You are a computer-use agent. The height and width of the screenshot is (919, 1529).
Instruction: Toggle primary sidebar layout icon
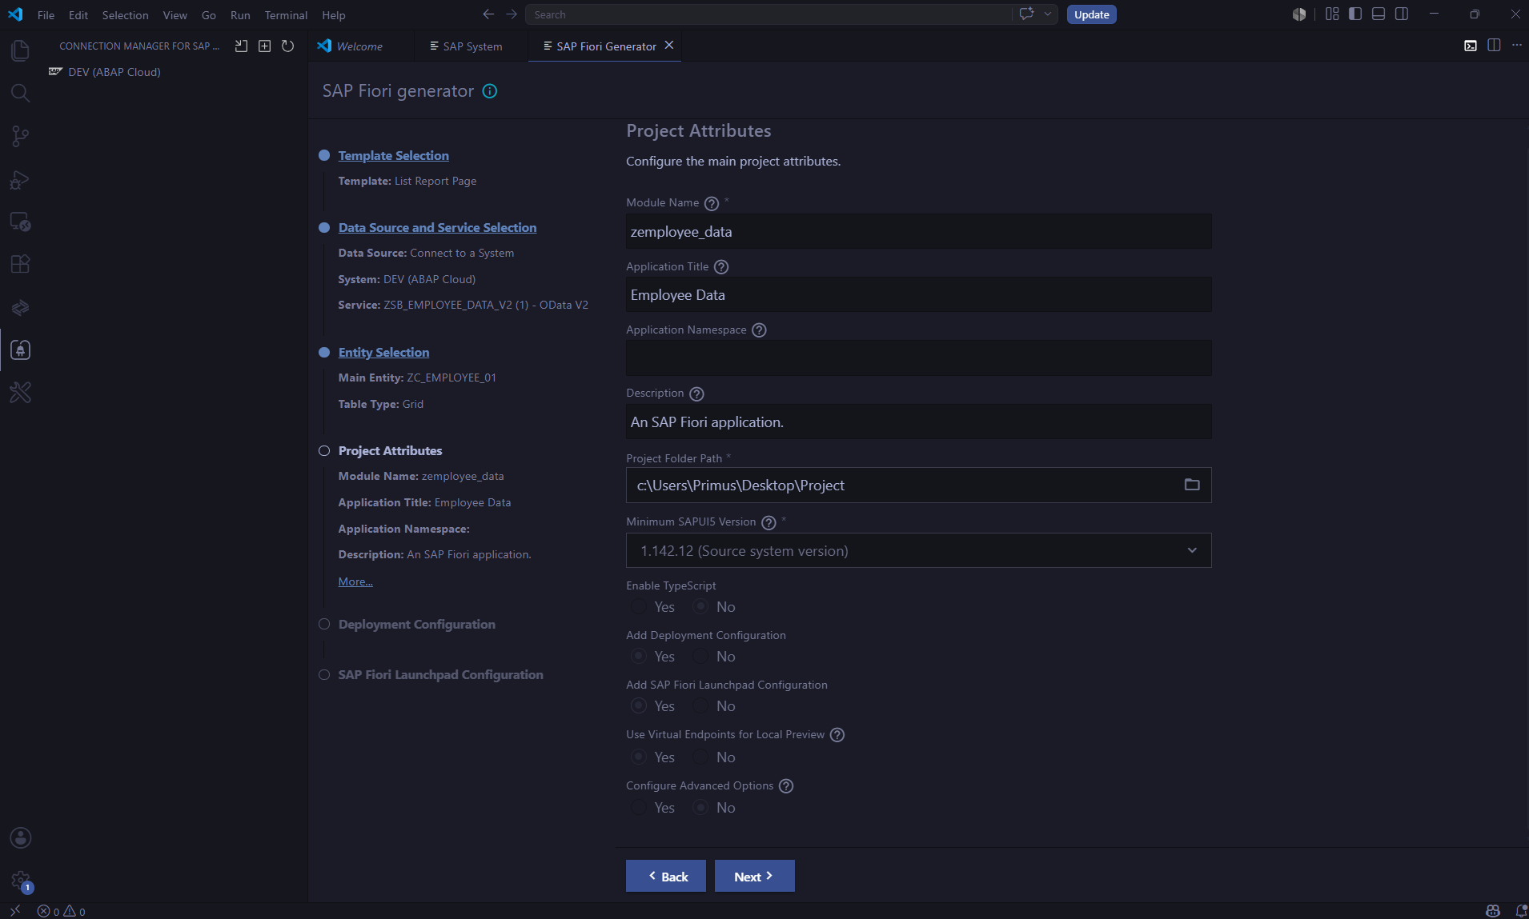point(1354,14)
